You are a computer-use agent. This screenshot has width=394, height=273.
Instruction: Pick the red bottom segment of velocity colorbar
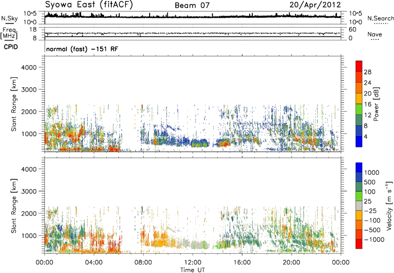[359, 244]
